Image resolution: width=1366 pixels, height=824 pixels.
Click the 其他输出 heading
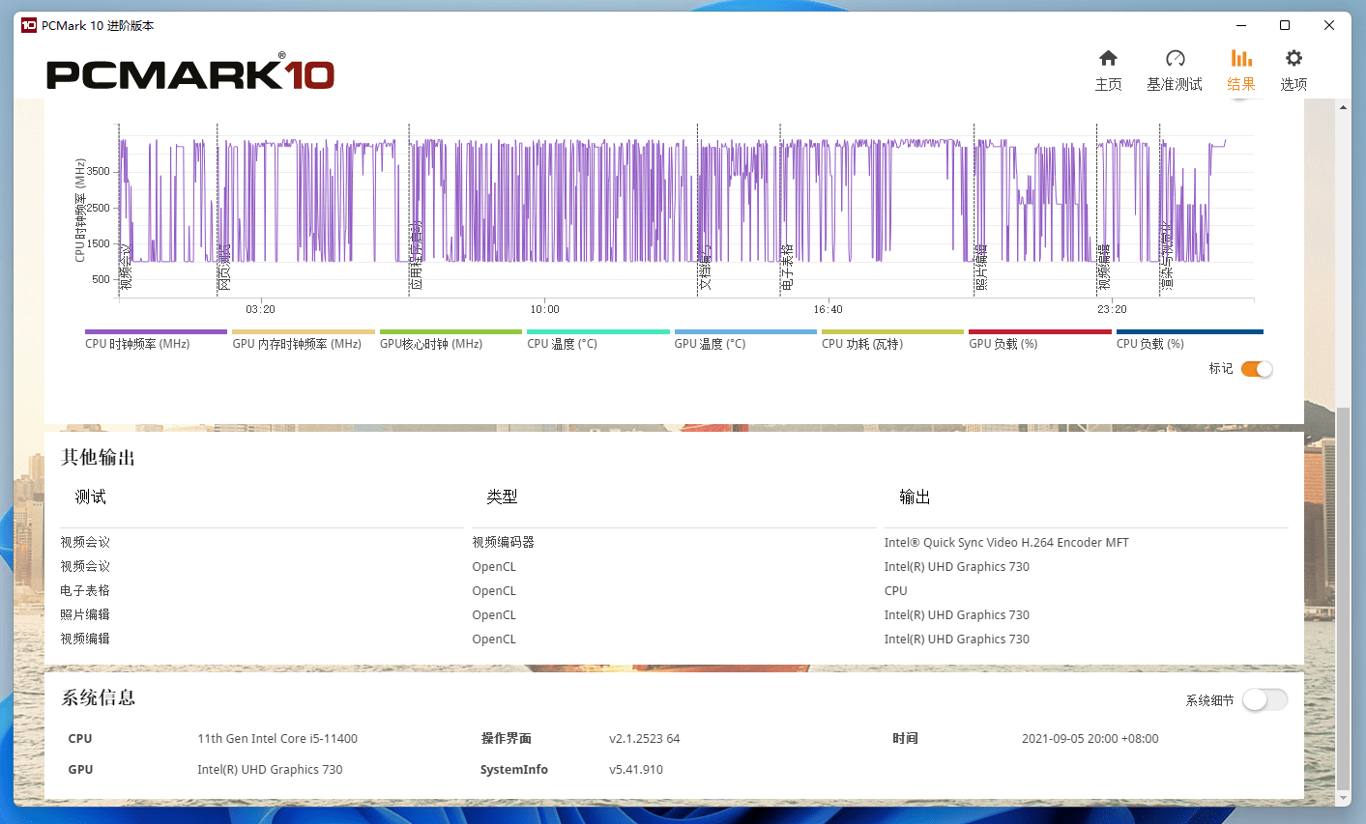tap(99, 458)
